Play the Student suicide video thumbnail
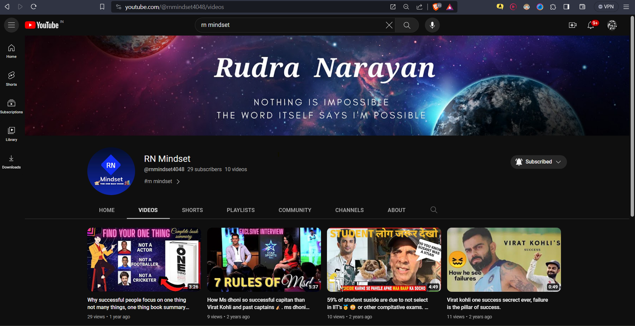The height and width of the screenshot is (326, 635). coord(384,260)
